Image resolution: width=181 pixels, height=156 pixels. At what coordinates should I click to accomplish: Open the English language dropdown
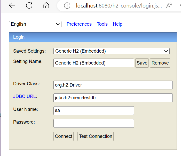35,24
